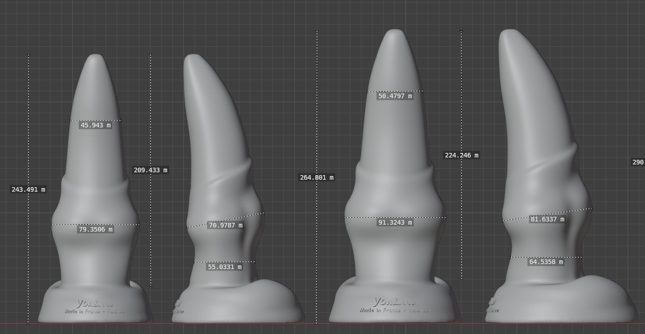Click the red X-axis line at the bottom
Viewport: 645px width, 334px height.
point(322,323)
